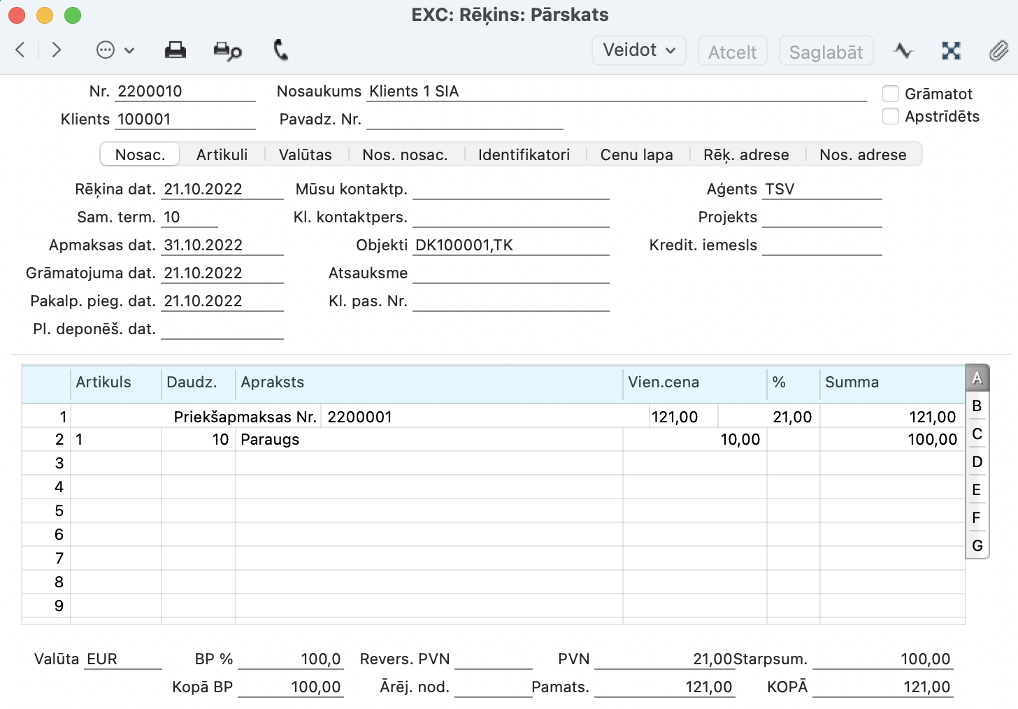
Task: Click the printer icon in toolbar
Action: click(175, 50)
